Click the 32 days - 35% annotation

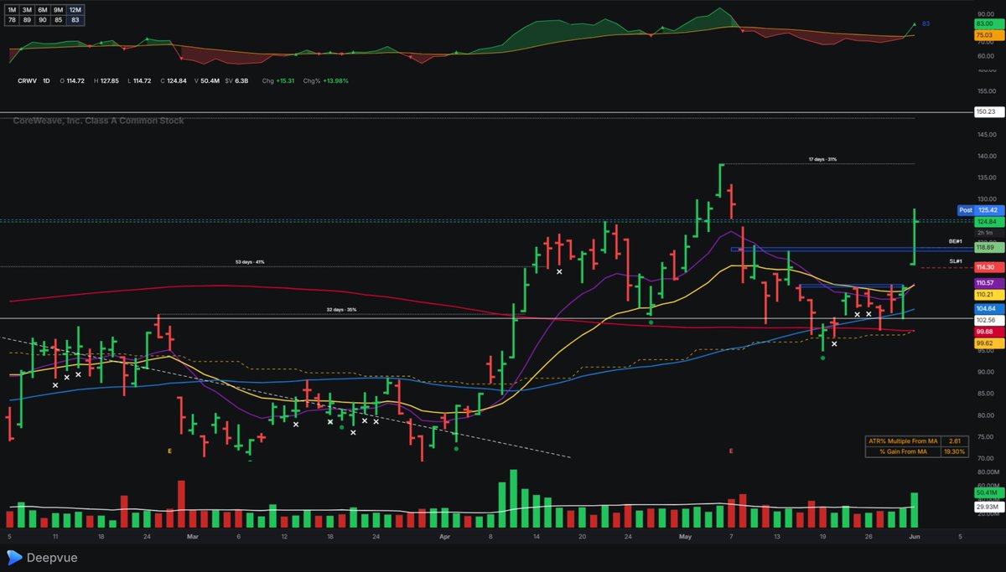tap(341, 310)
